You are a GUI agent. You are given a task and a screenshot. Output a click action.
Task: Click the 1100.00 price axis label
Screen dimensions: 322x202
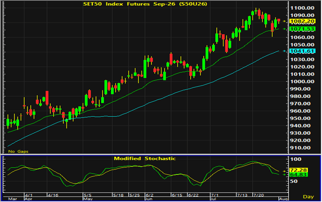point(302,8)
